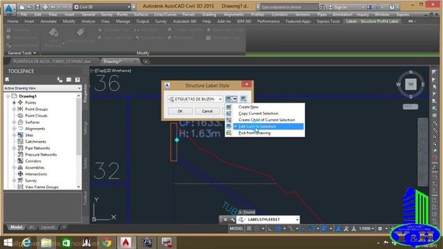Click the Toolspace tree vertical scrollbar
The width and height of the screenshot is (443, 249).
tap(78, 141)
